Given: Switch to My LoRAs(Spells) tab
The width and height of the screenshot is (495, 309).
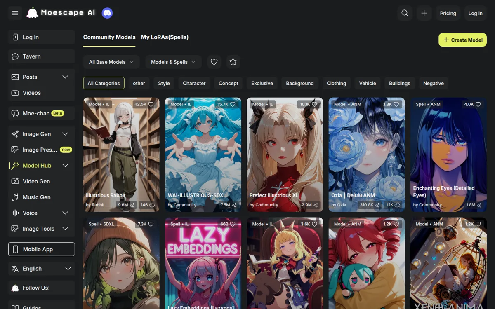Looking at the screenshot, I should pos(165,37).
